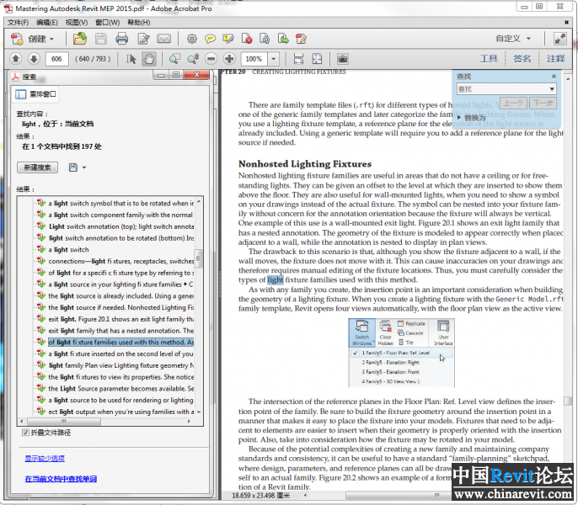Select result 'the light source if needed'
This screenshot has height=505, width=578.
[x=121, y=307]
